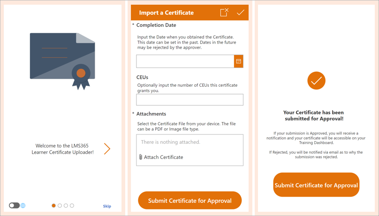Focus the Completion Date input field
This screenshot has width=379, height=216.
point(185,61)
